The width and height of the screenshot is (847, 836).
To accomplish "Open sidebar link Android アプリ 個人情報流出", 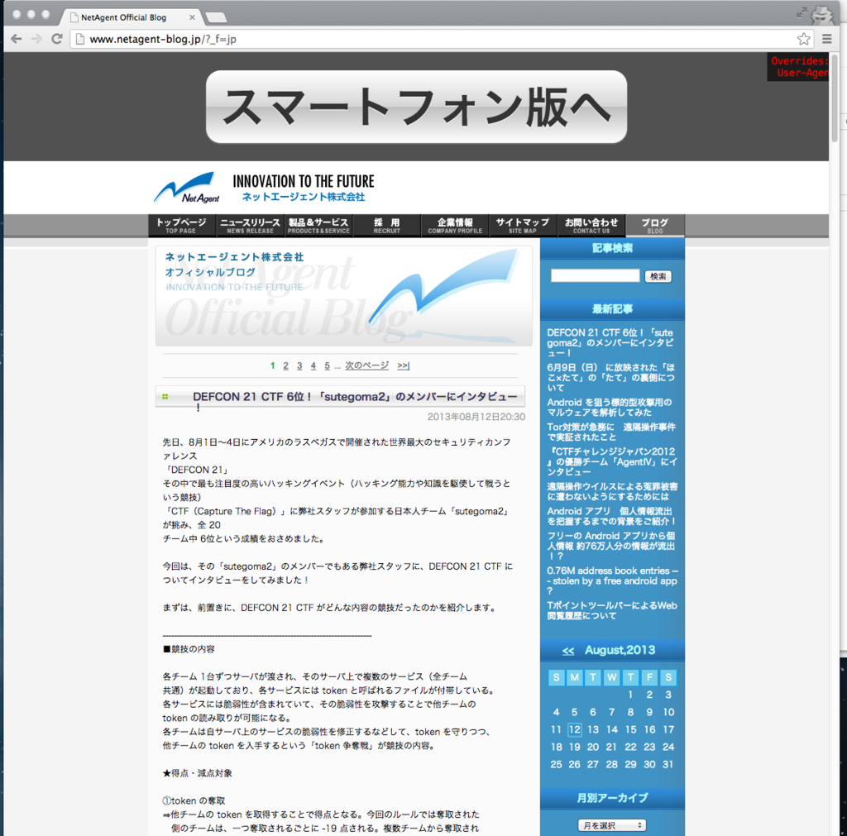I will coord(611,516).
